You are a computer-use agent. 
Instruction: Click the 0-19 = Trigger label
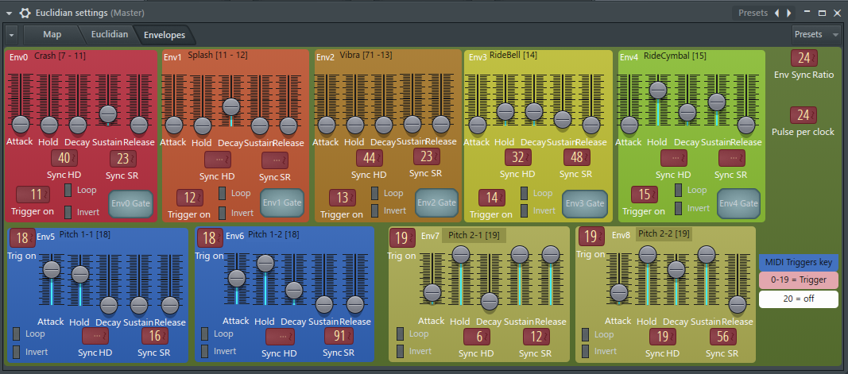(x=799, y=280)
